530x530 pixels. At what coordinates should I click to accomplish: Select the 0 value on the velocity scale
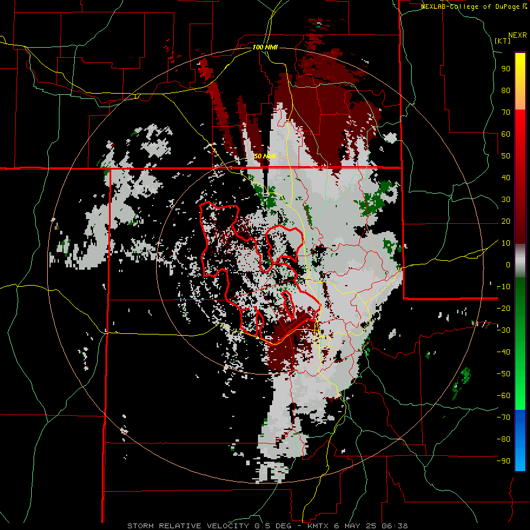[508, 265]
